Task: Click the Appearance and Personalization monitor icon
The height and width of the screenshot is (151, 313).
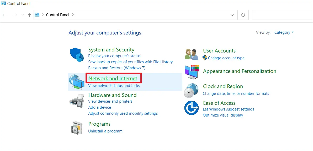Action: point(192,72)
